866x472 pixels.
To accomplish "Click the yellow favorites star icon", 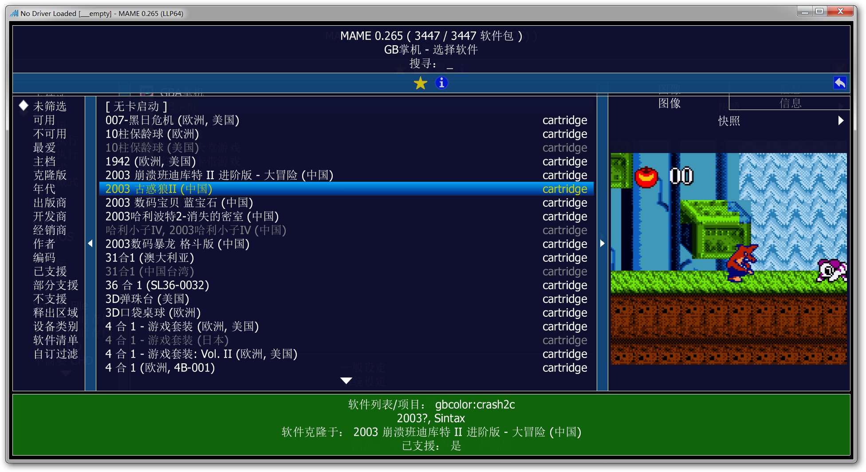I will [x=420, y=83].
